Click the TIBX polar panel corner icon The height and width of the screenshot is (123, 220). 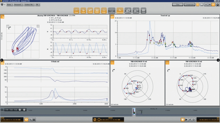click(112, 63)
